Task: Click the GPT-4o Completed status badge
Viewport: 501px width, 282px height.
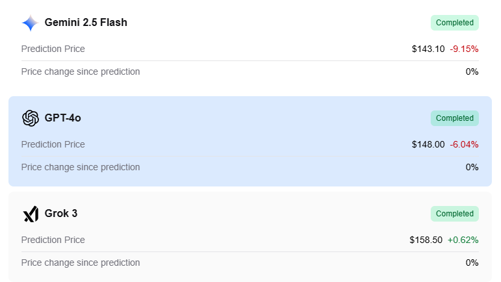Action: coord(454,118)
